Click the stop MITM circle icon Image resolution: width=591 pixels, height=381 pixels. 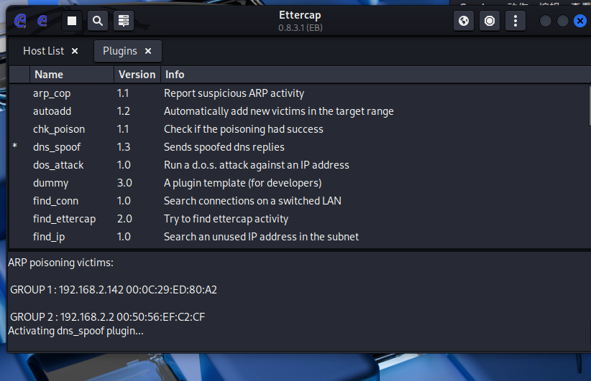(x=490, y=21)
